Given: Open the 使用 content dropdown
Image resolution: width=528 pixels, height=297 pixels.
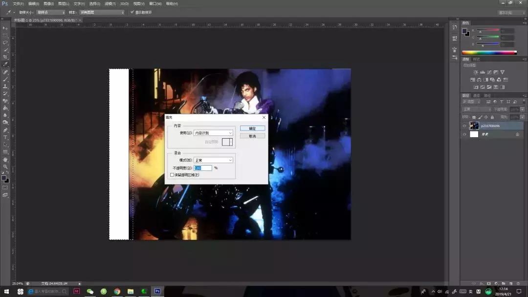Looking at the screenshot, I should [213, 133].
